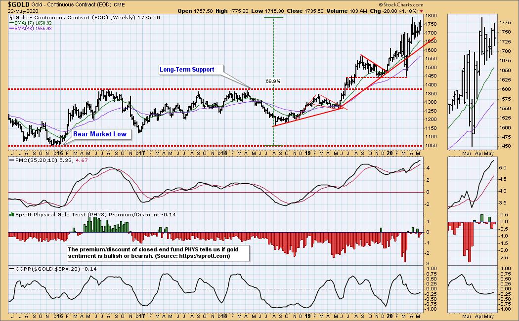Click the zoomed price thumbnail panel on right
Screen dimensions: 519x321
tap(473, 82)
